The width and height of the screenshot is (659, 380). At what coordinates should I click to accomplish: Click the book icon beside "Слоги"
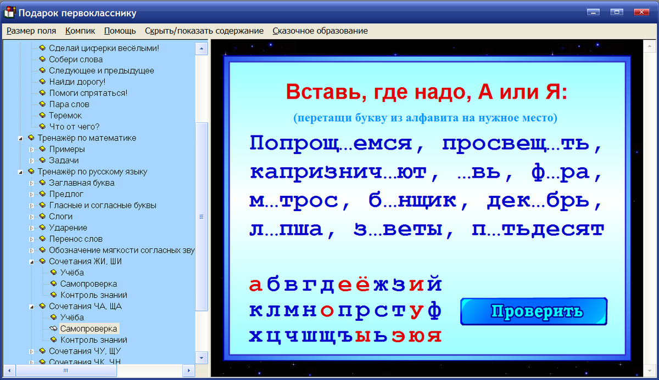42,216
